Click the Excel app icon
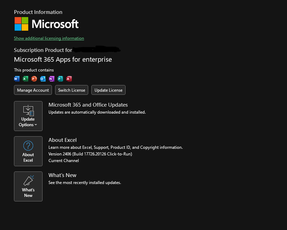The height and width of the screenshot is (230, 287). pos(25,79)
